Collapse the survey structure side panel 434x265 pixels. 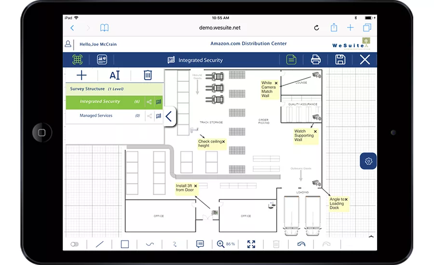(x=169, y=116)
